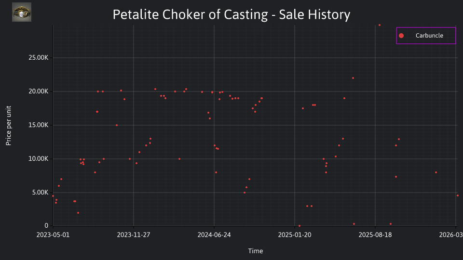Click the 25.00K y-axis label

coord(39,58)
